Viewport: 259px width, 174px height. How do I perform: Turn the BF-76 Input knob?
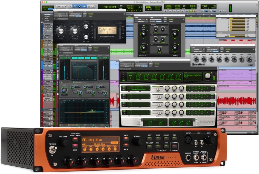(x=61, y=31)
